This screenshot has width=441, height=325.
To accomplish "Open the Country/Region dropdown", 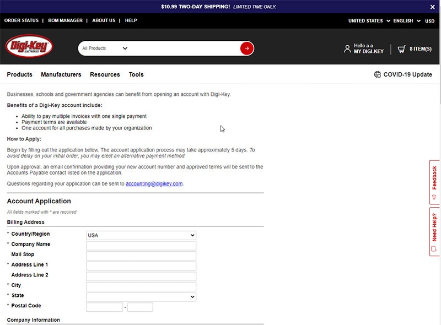I will (x=141, y=235).
